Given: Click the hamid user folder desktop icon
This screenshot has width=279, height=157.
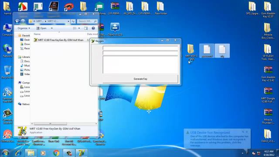Looking at the screenshot, I should click(7, 8).
